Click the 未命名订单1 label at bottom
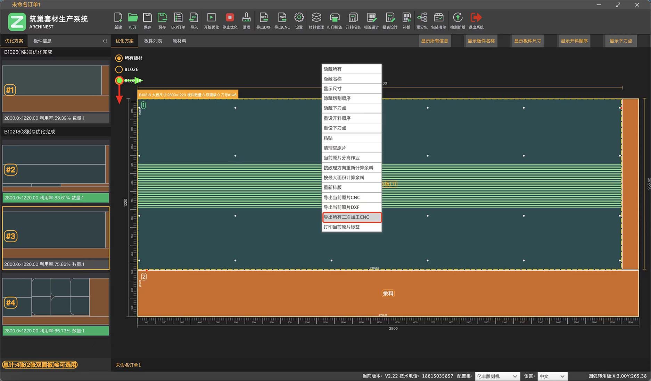The height and width of the screenshot is (381, 651). (128, 365)
